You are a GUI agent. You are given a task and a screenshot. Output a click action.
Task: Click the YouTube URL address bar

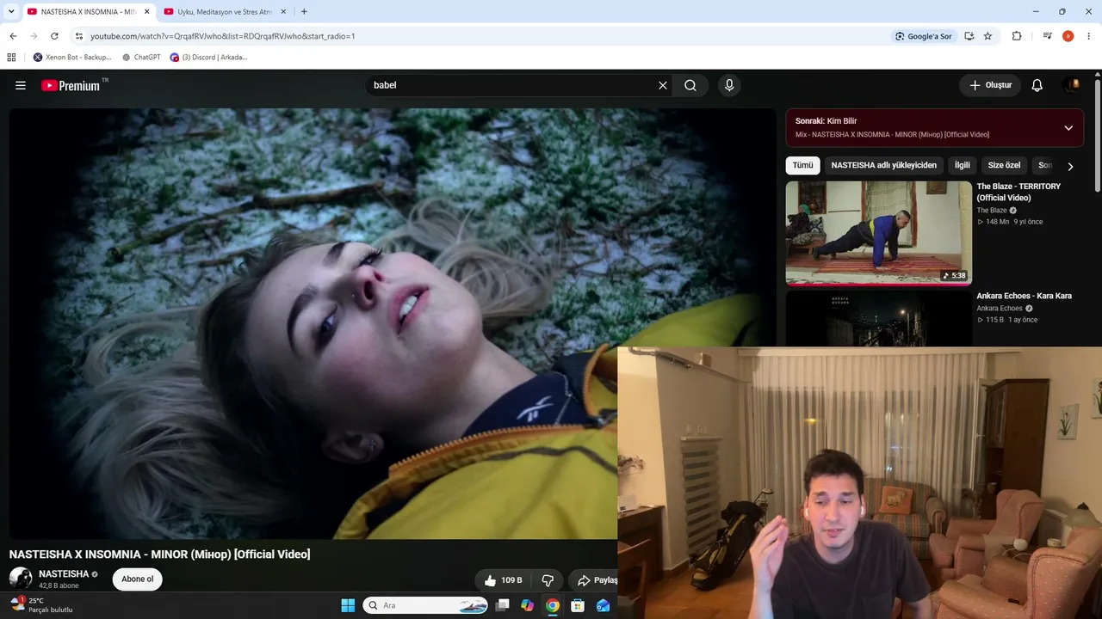(482, 36)
